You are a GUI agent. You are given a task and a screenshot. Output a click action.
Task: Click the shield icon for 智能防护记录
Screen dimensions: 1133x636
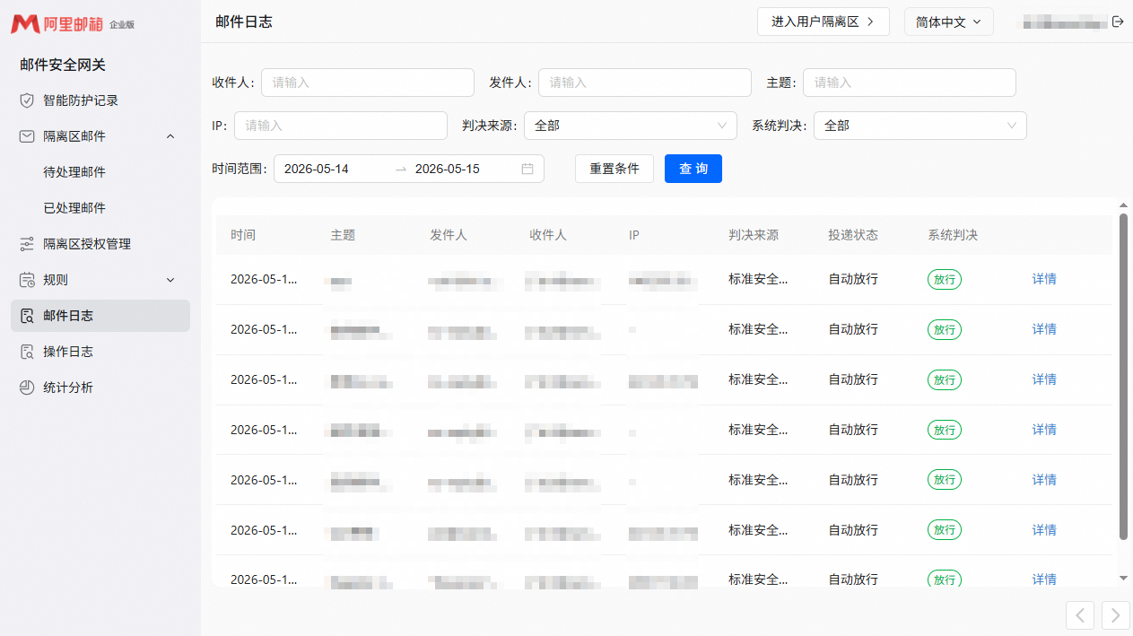27,100
